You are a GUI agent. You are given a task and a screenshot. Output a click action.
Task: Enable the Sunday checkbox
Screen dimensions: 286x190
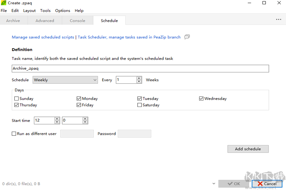coord(16,99)
